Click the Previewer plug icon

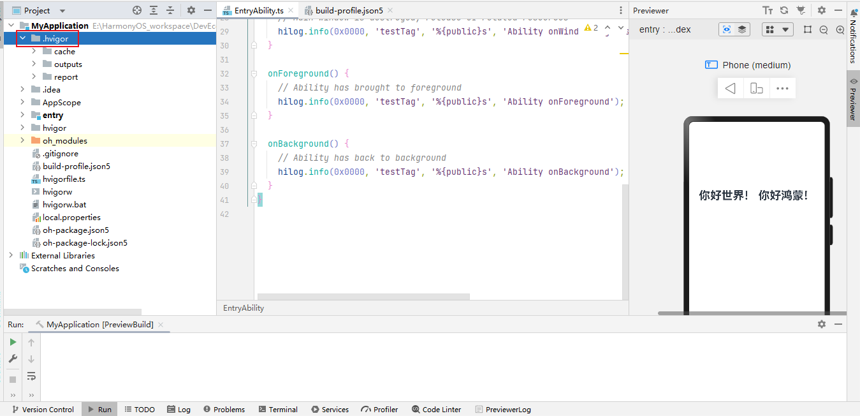pyautogui.click(x=801, y=10)
